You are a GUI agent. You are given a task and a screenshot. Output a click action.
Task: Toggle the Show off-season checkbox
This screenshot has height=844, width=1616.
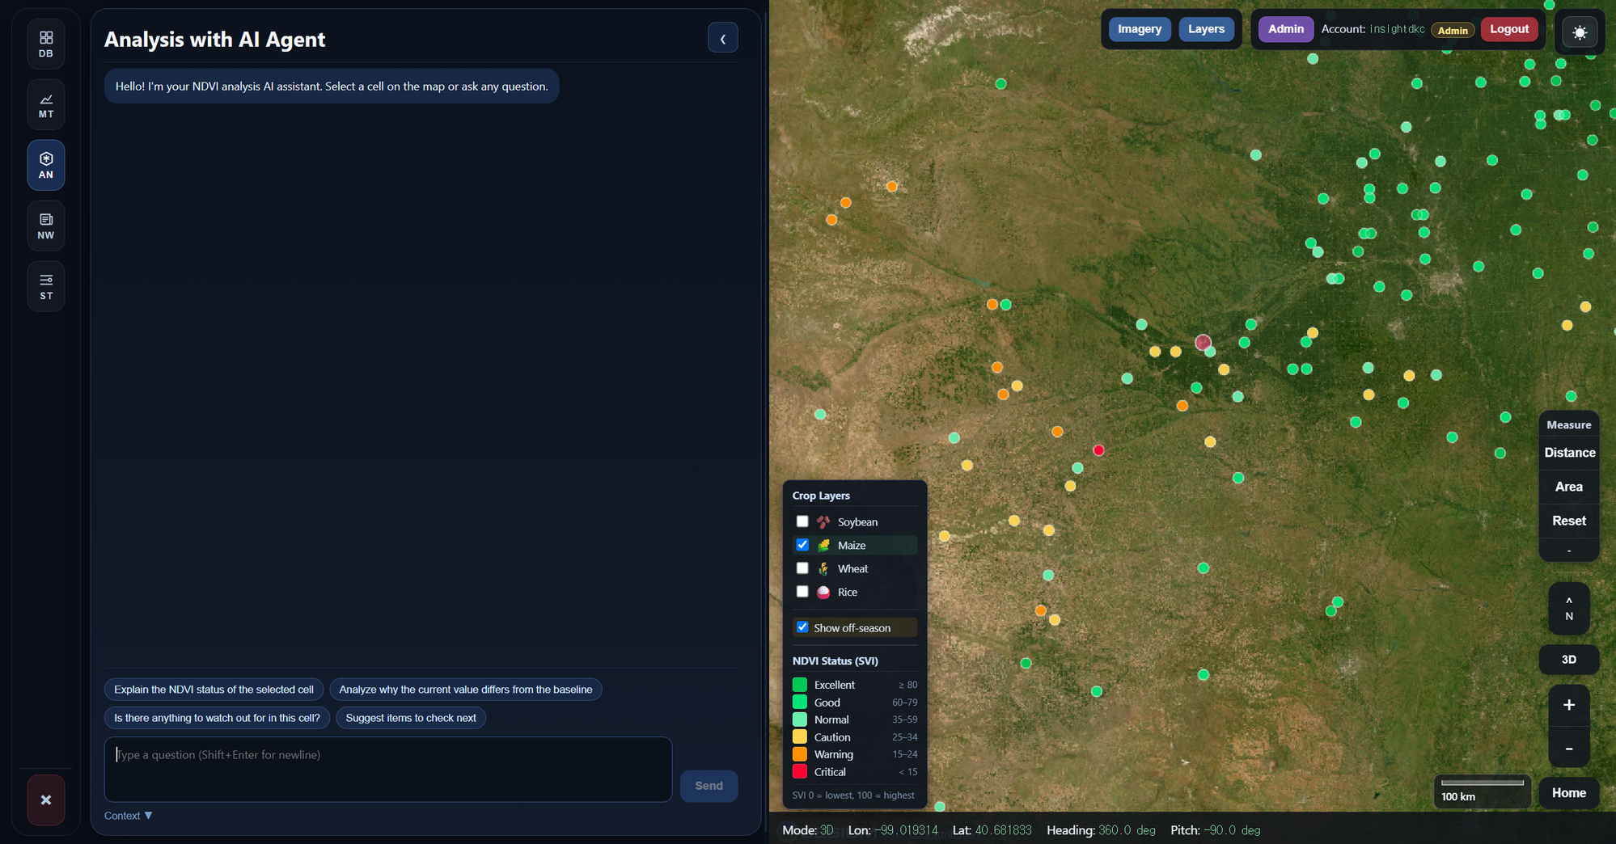(x=802, y=627)
